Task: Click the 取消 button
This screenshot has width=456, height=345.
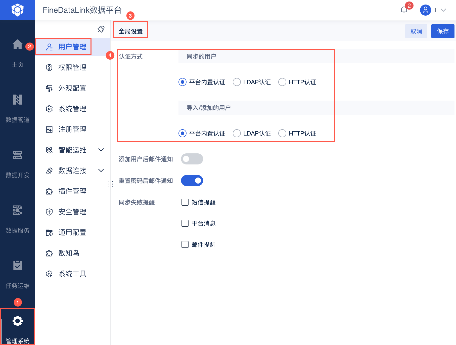Action: (x=416, y=31)
